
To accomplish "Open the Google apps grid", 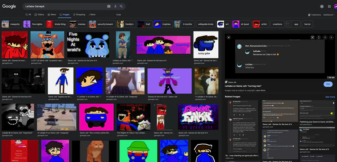I will (x=329, y=6).
